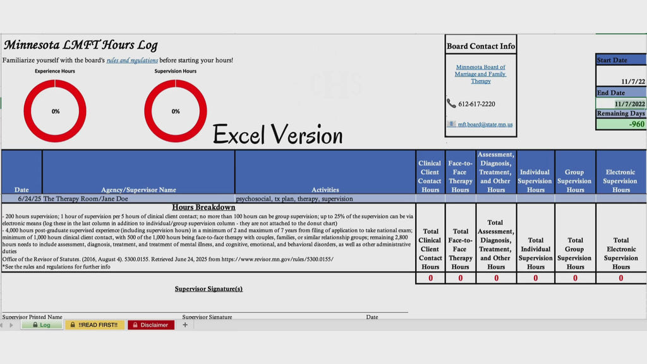
Task: Click the Experience Hours donut chart
Action: (55, 111)
